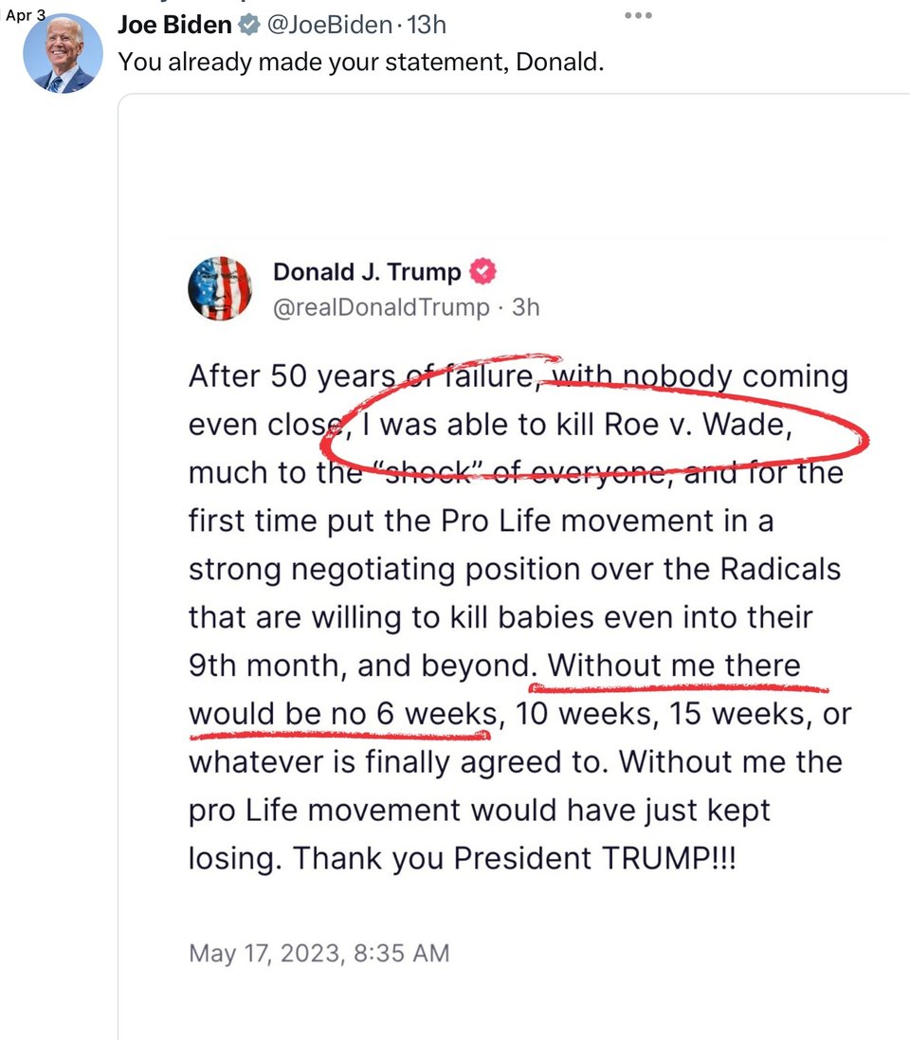910x1040 pixels.
Task: Click the Donald J. Trump display name
Action: 367,273
